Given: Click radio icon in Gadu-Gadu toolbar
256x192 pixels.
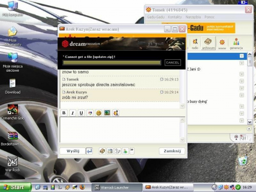Looking at the screenshot, I should click(195, 44).
